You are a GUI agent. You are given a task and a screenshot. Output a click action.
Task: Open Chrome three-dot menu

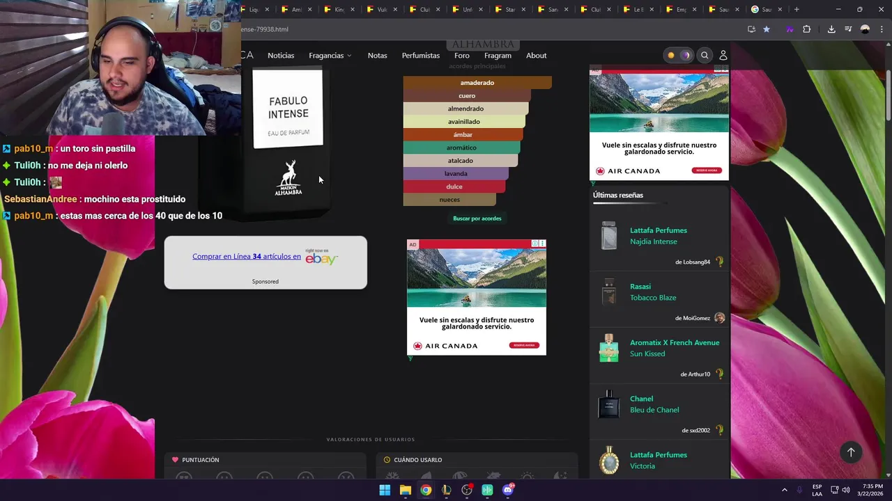click(882, 29)
